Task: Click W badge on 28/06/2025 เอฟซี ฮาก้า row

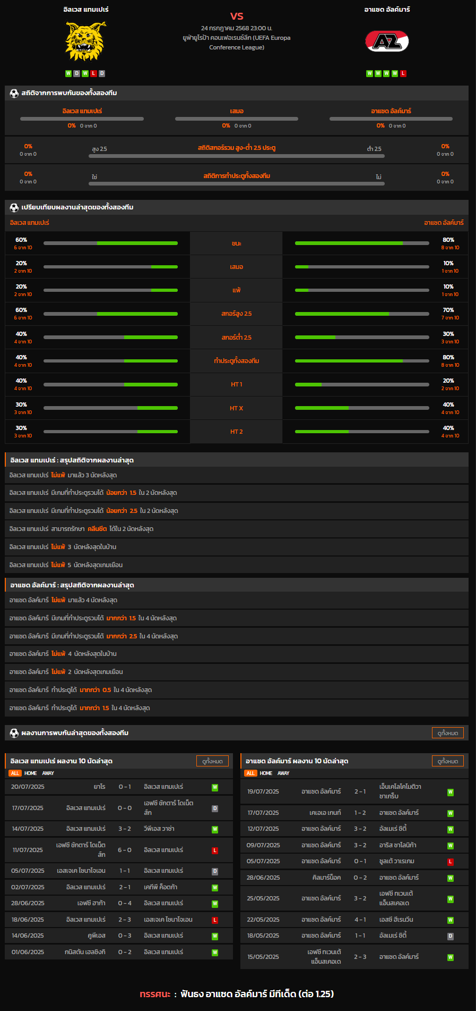Action: point(215,904)
